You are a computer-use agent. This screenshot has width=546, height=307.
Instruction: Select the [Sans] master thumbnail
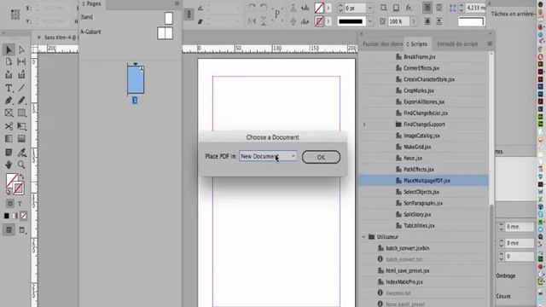pyautogui.click(x=169, y=18)
